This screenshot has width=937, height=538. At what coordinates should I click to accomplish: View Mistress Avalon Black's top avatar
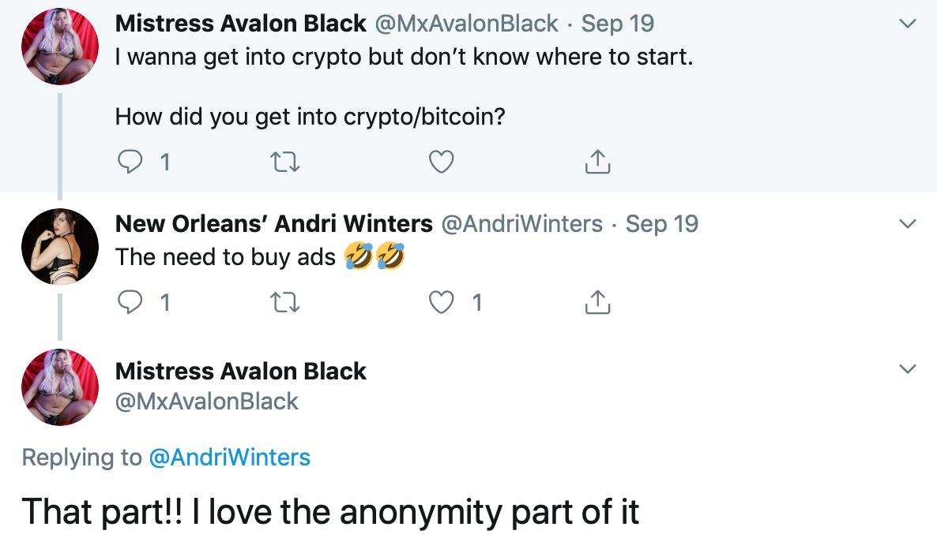click(x=59, y=47)
